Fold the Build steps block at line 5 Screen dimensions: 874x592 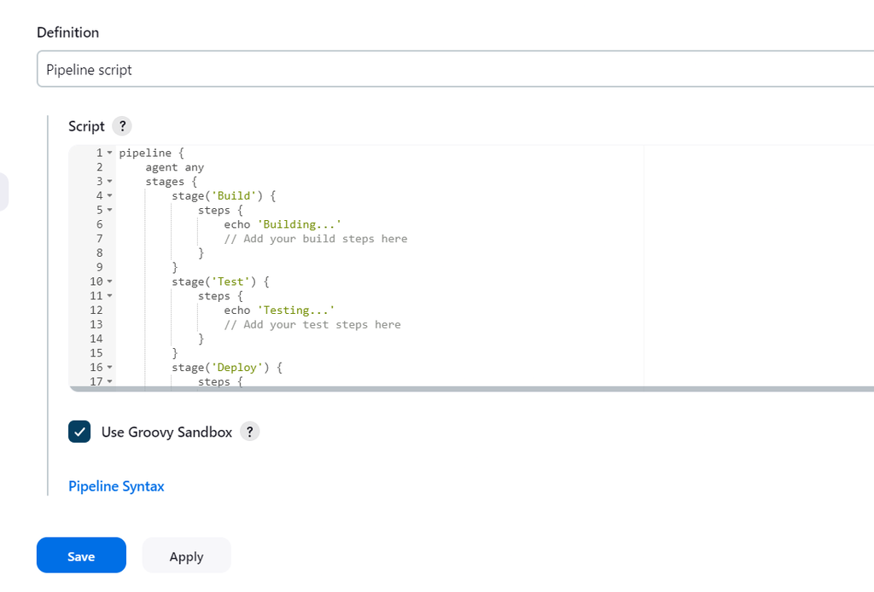point(109,210)
